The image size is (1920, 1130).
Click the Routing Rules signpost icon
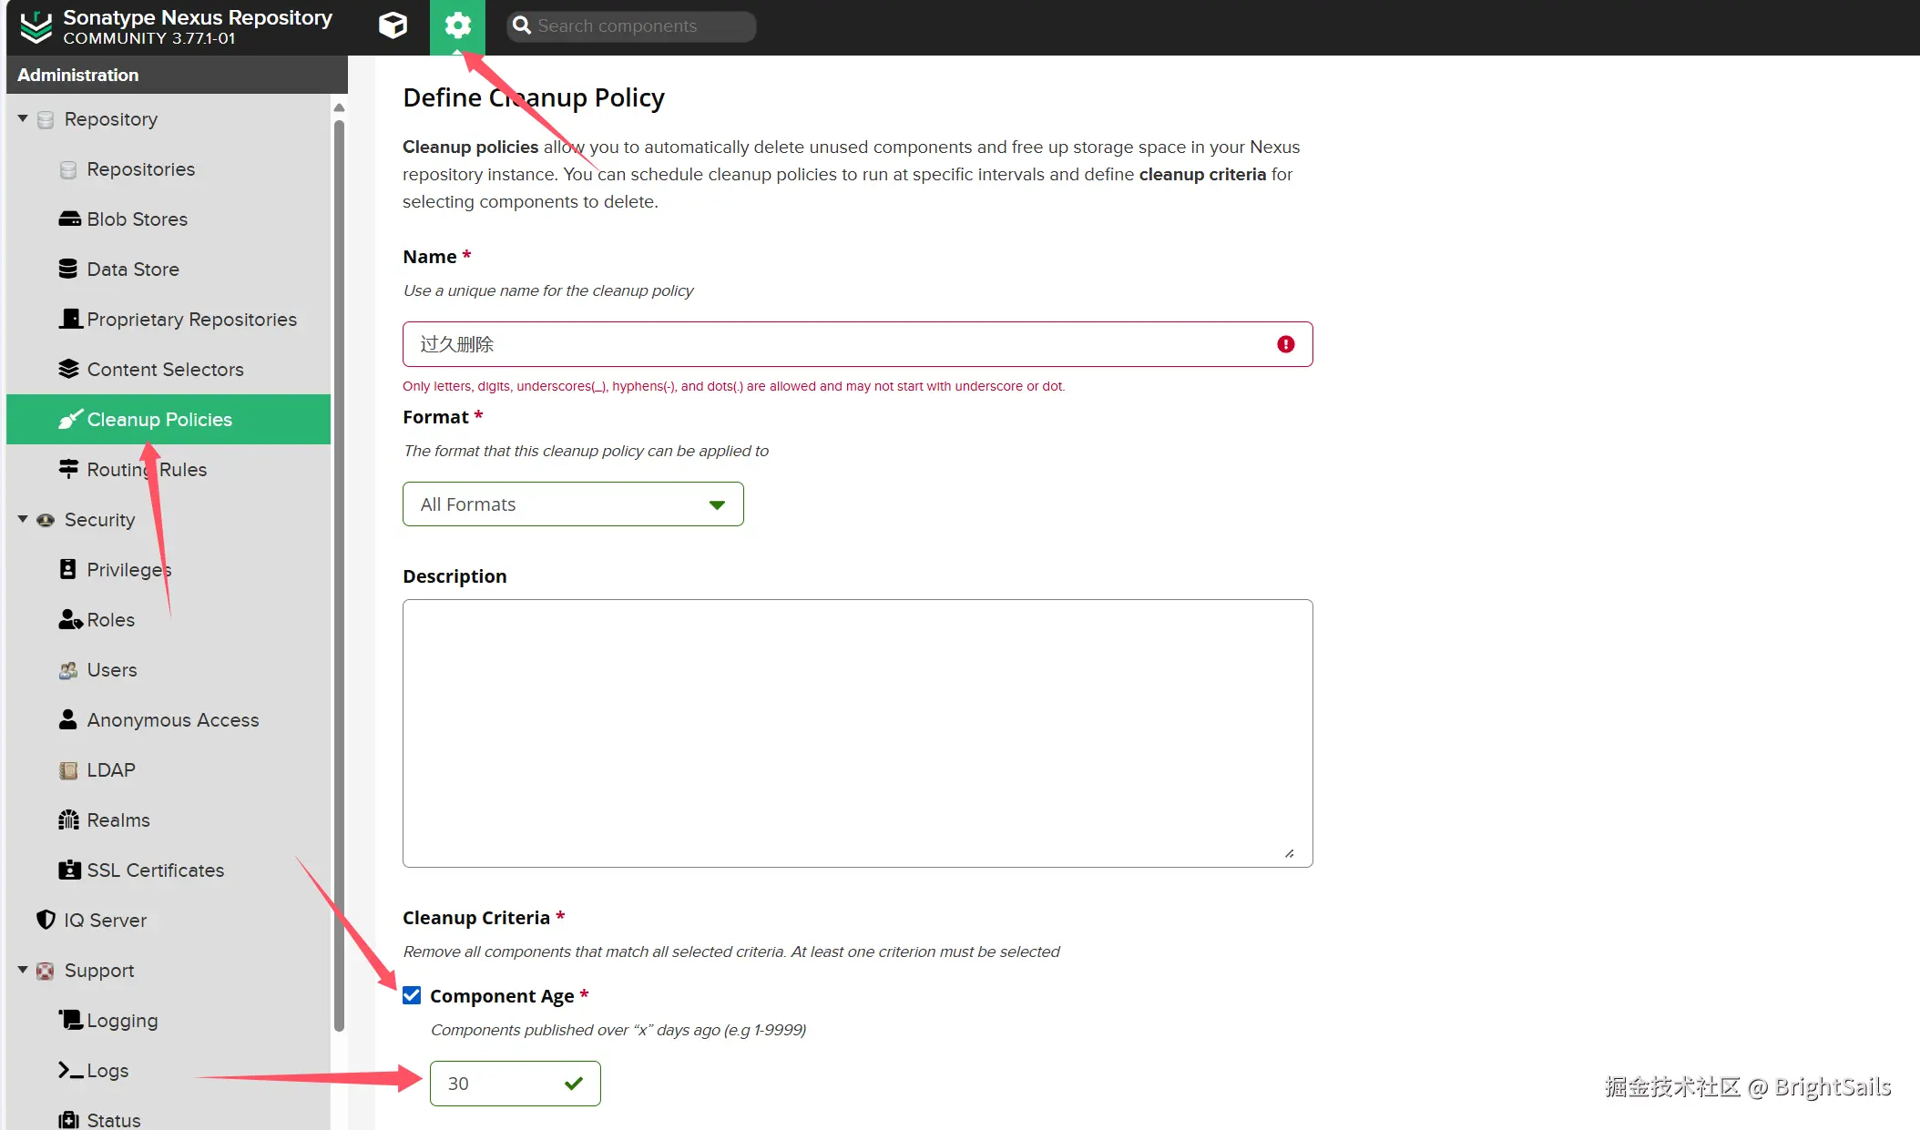point(68,469)
